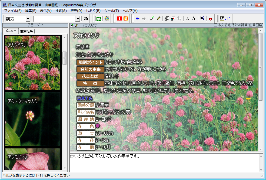This screenshot has height=180, width=266.
Task: Open the 前方 search mode dropdown
Action: pyautogui.click(x=28, y=19)
